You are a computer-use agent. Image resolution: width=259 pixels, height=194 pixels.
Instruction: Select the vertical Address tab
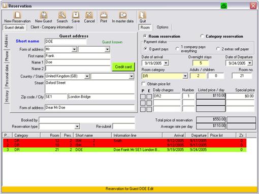[7, 41]
